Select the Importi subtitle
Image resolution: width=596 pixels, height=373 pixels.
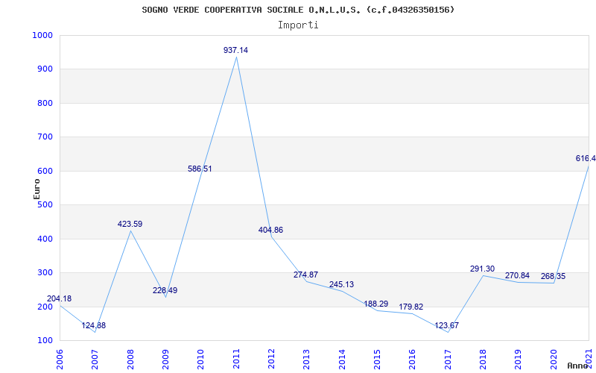click(298, 25)
